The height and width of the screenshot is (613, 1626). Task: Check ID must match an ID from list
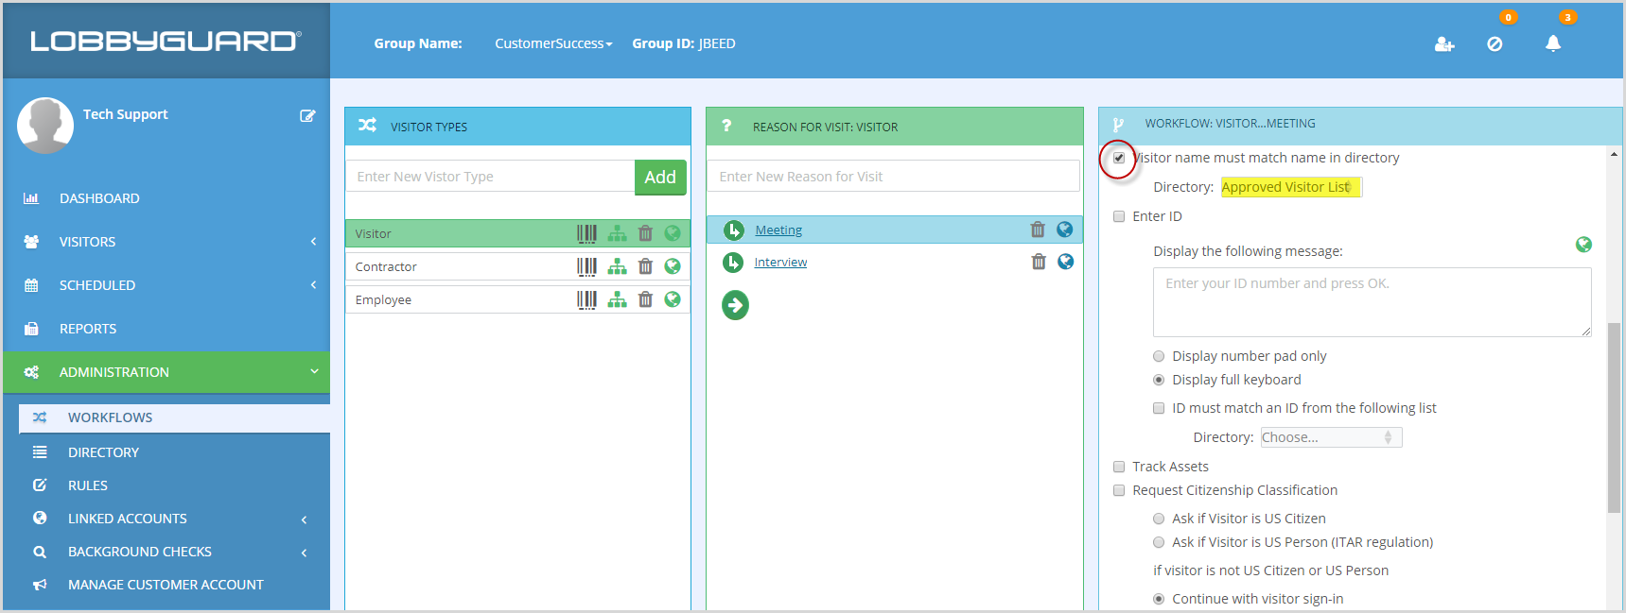[x=1159, y=408]
